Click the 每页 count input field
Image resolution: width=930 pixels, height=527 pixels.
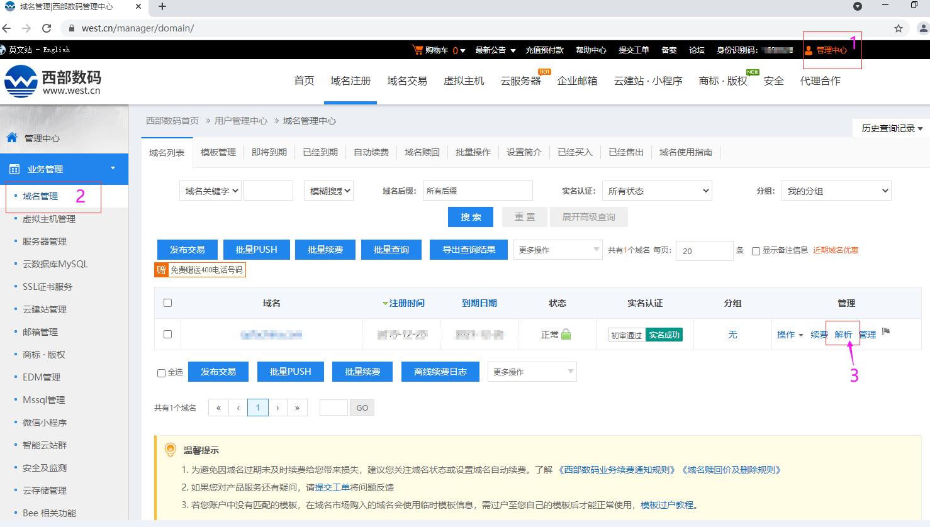click(705, 251)
